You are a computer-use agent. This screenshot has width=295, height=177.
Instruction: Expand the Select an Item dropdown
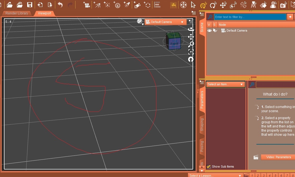[x=225, y=84]
